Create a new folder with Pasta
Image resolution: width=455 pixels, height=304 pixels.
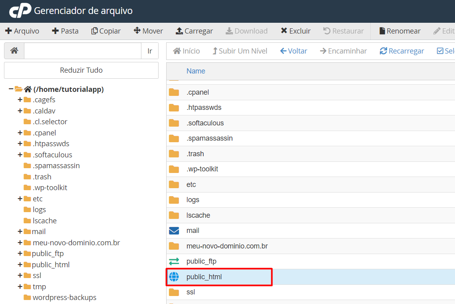[x=65, y=31]
